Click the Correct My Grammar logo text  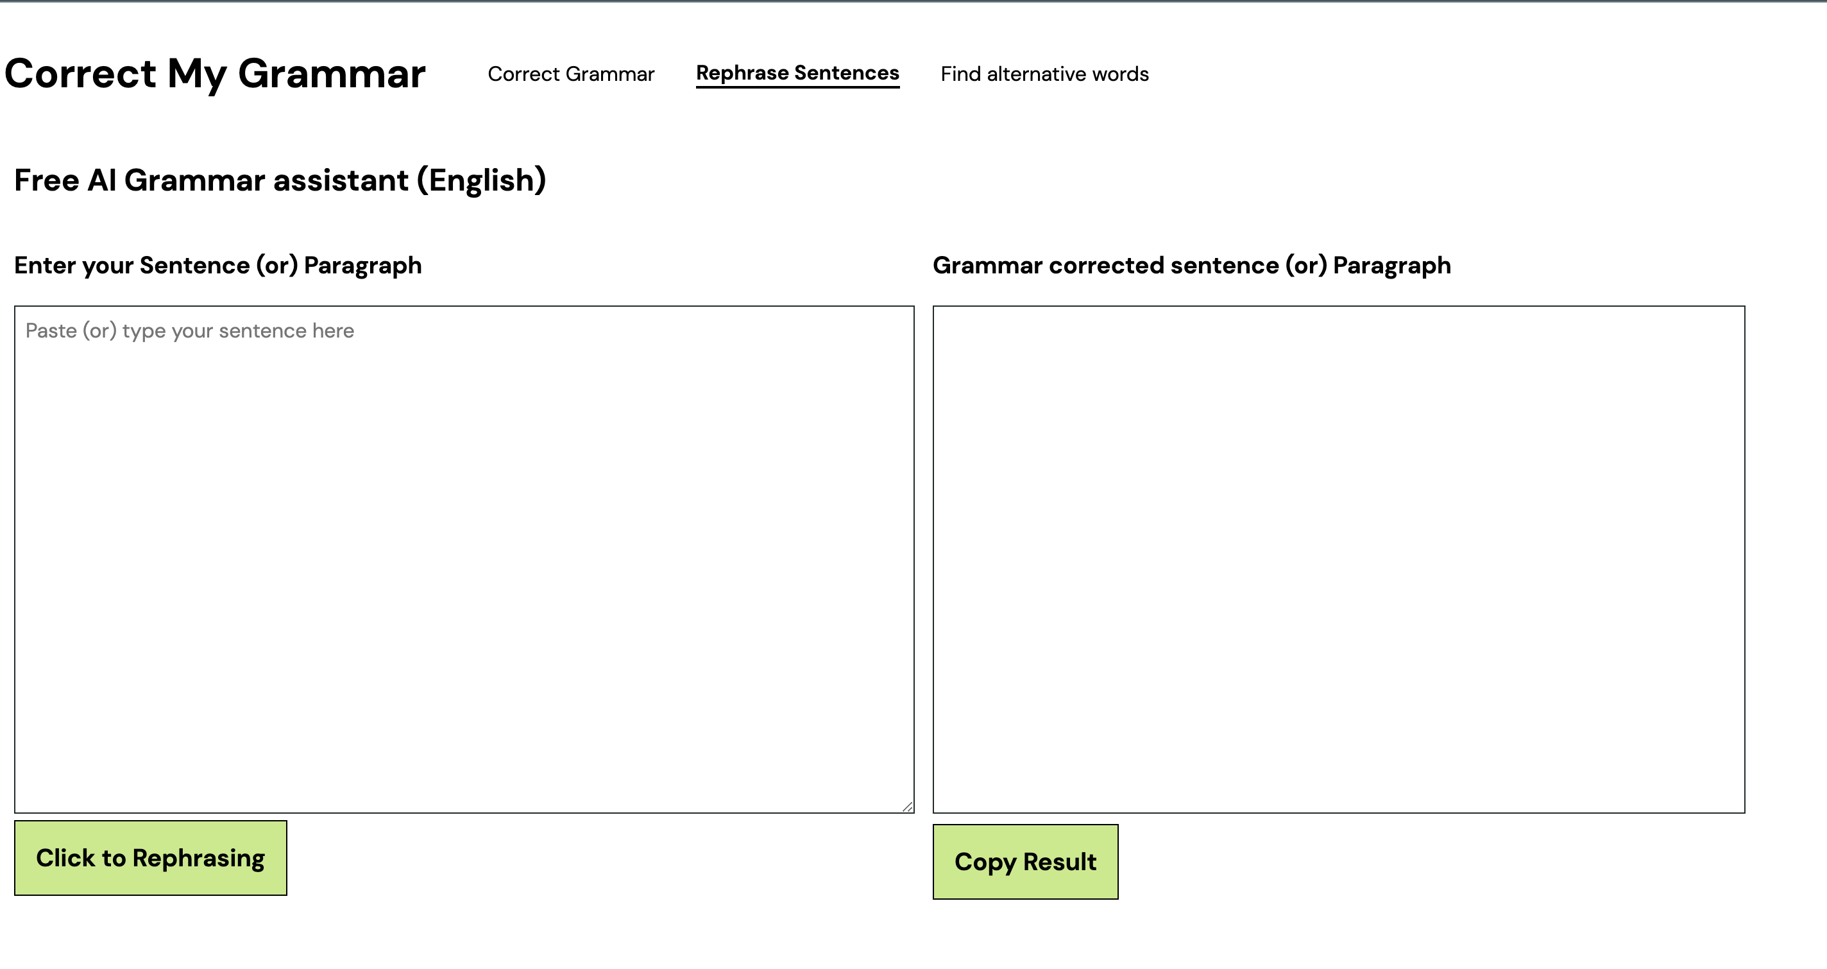215,74
